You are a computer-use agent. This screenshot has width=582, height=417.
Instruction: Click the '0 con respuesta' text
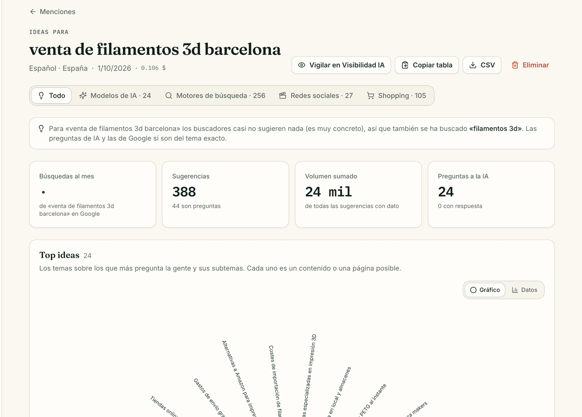[x=460, y=206]
